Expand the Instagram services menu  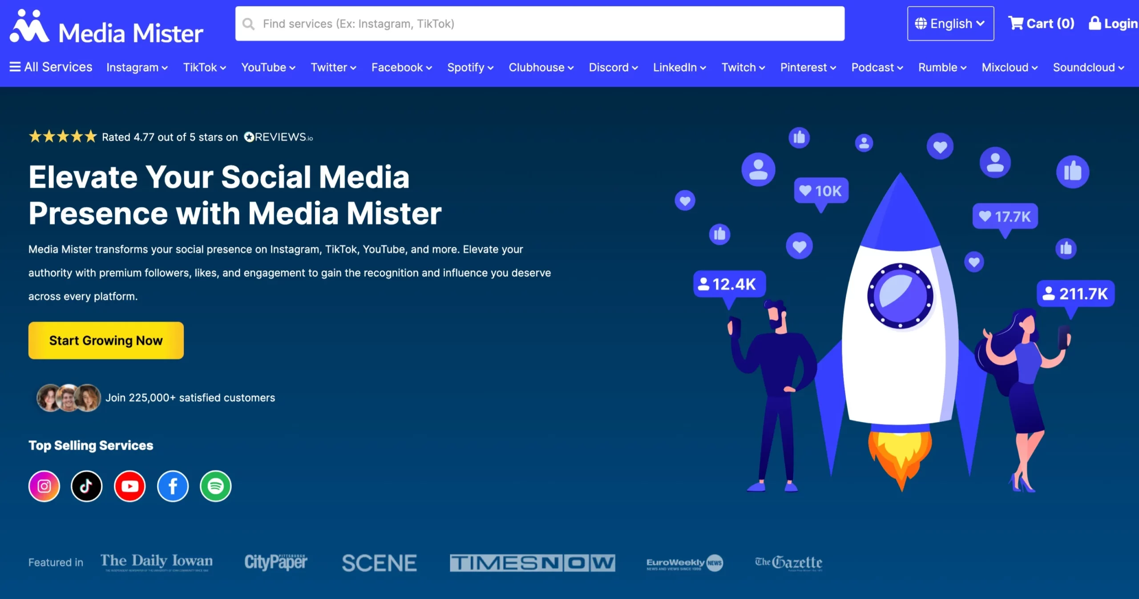coord(137,68)
